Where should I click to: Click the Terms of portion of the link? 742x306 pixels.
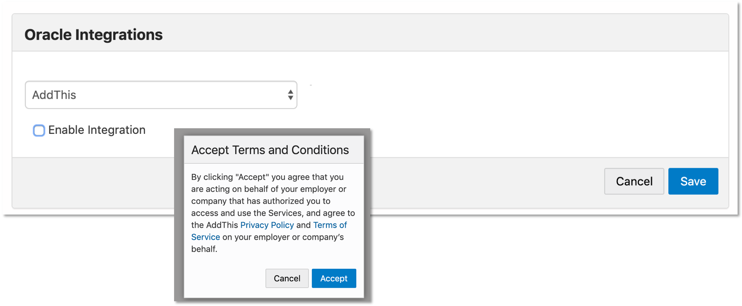330,225
